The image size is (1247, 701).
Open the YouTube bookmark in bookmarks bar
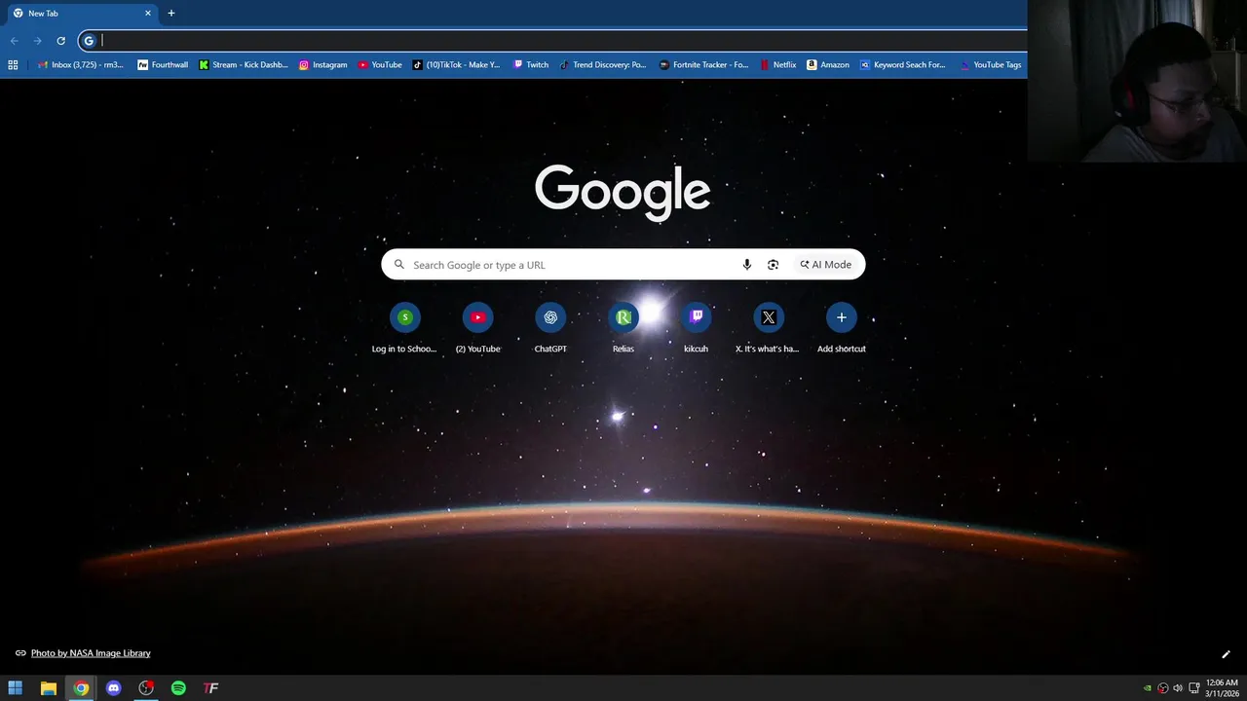[x=380, y=65]
